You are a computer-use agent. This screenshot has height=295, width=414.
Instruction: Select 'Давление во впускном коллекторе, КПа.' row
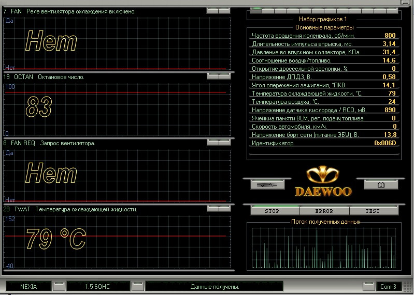coord(324,52)
